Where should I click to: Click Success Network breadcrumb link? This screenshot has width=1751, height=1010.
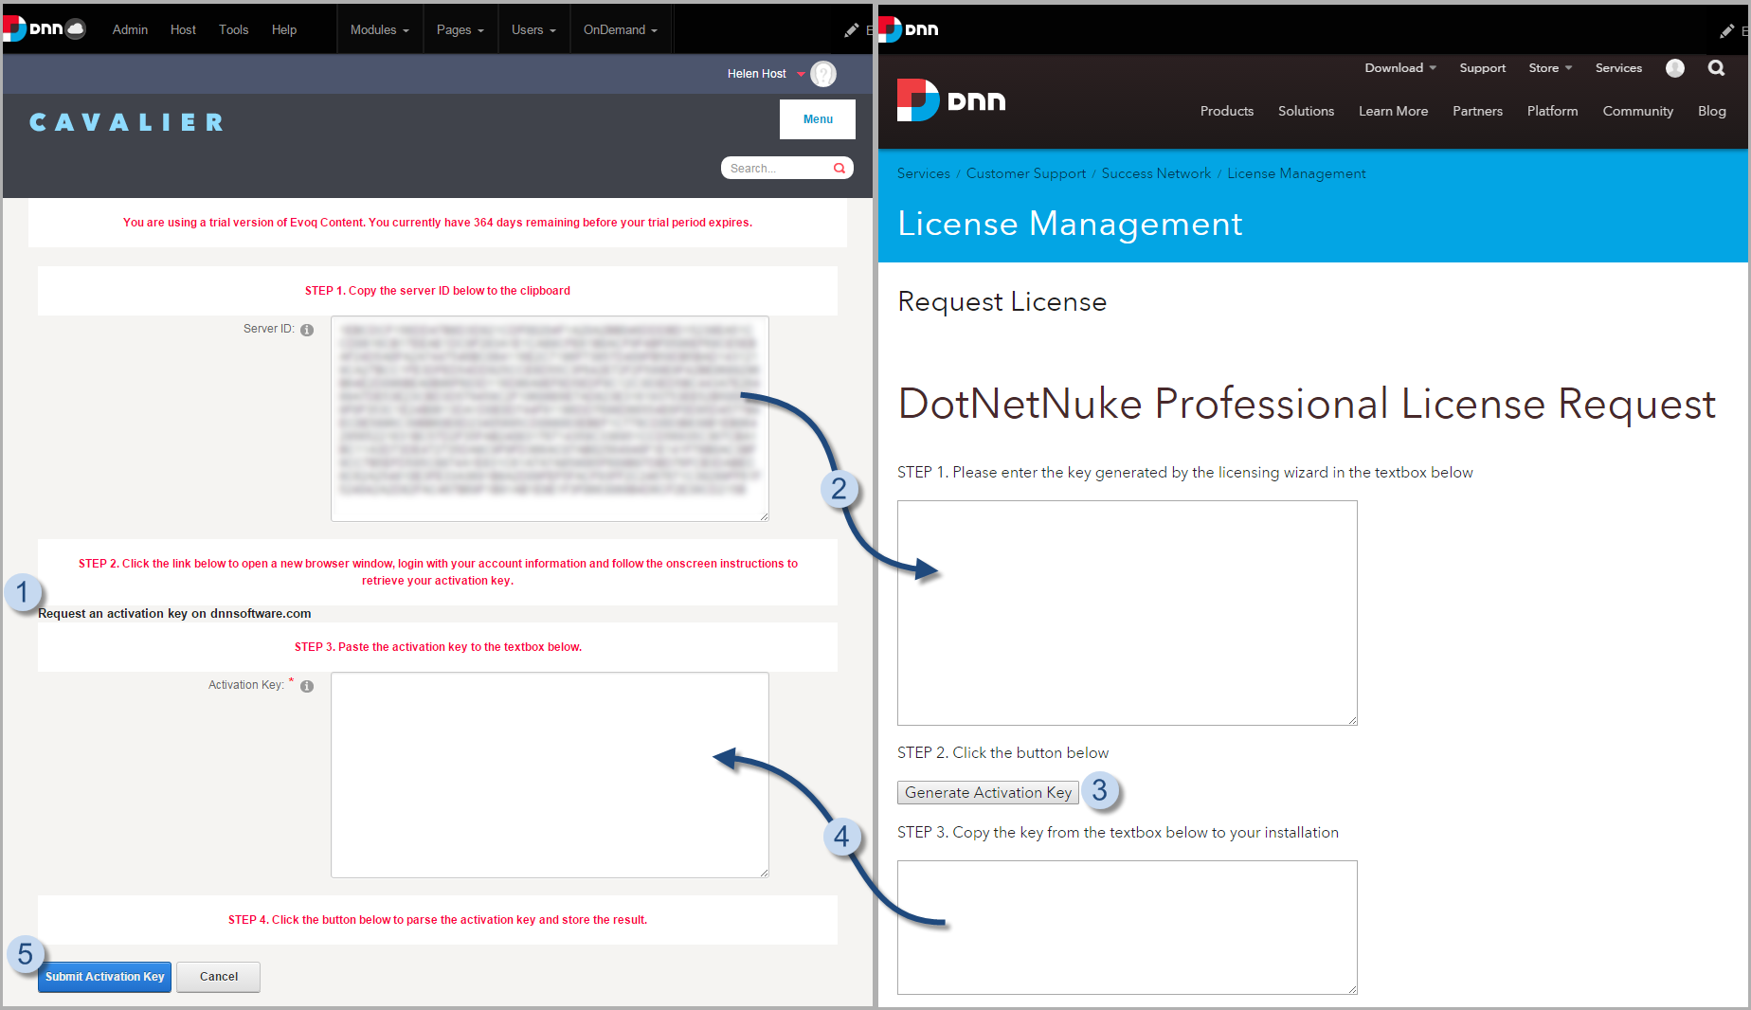1156,173
